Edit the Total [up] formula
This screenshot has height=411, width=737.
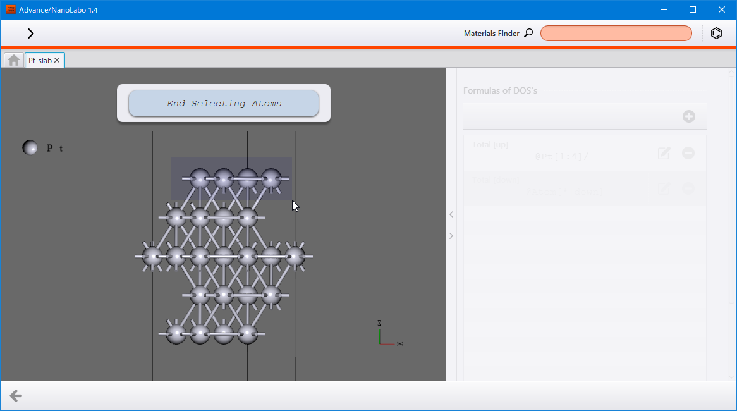click(664, 153)
